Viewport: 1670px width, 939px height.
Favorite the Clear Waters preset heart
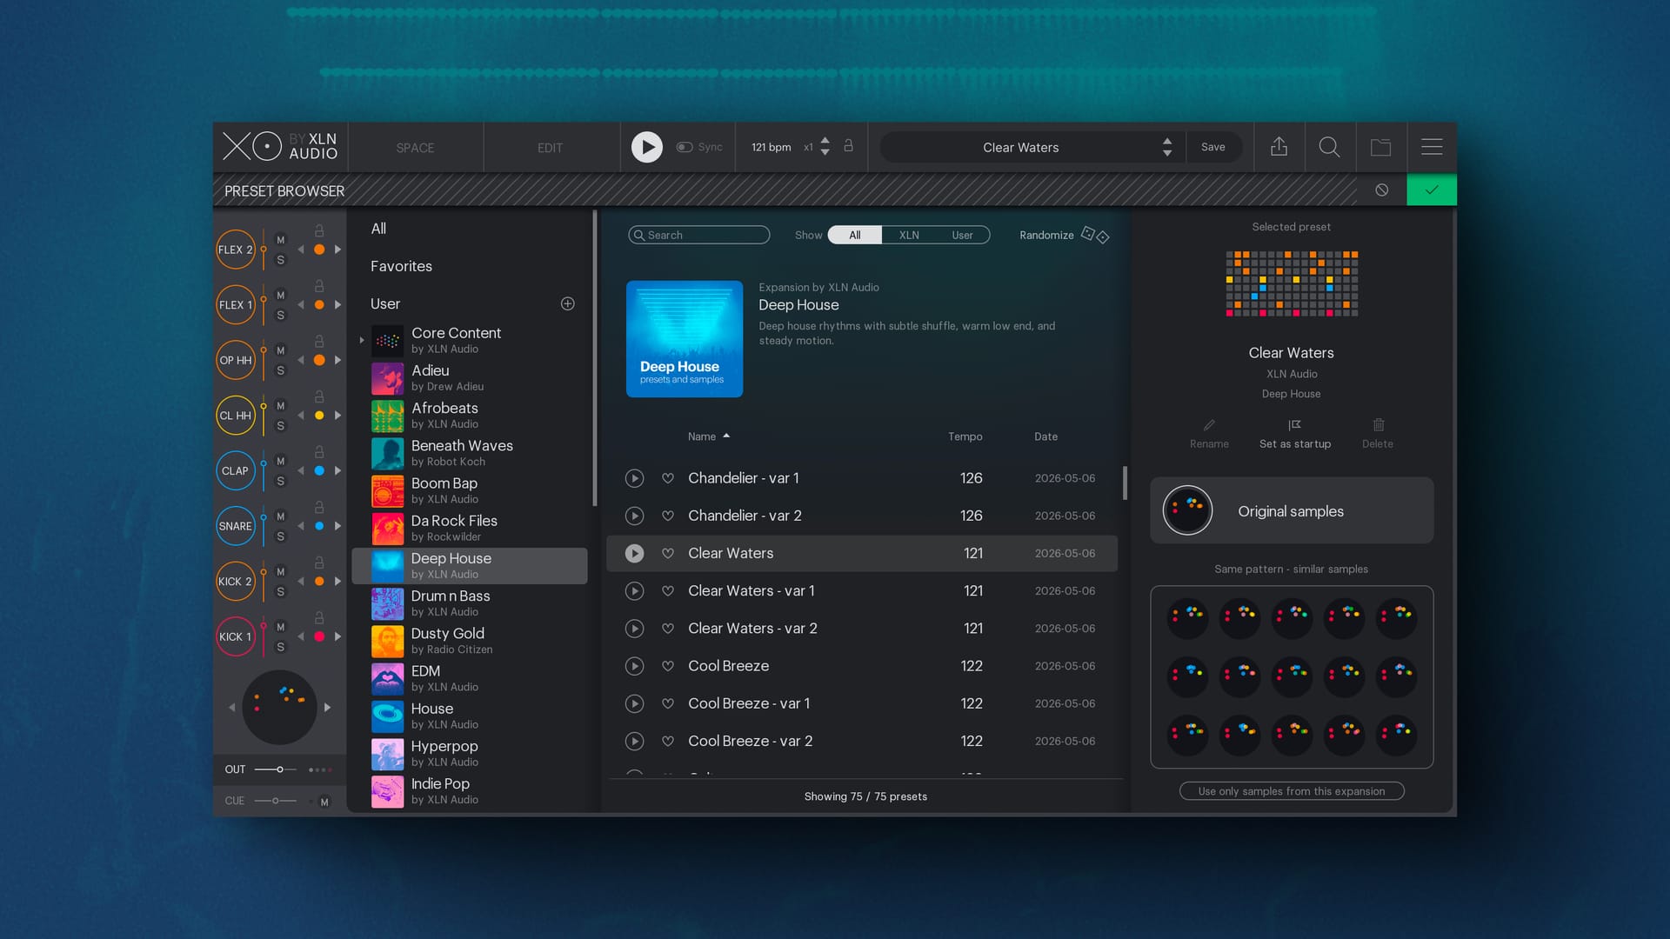point(668,553)
